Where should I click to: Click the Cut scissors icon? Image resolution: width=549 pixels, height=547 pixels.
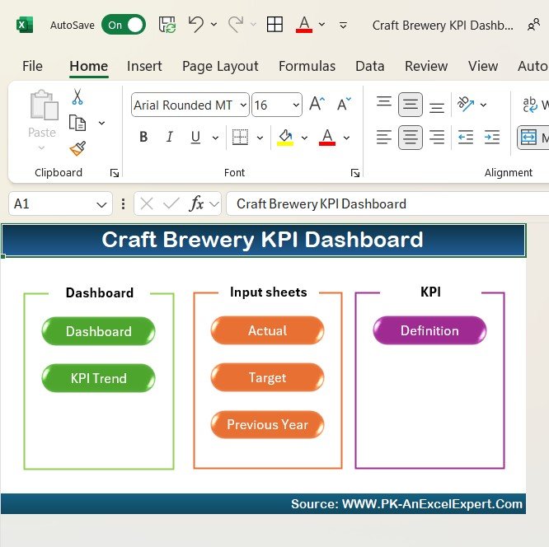[x=77, y=96]
